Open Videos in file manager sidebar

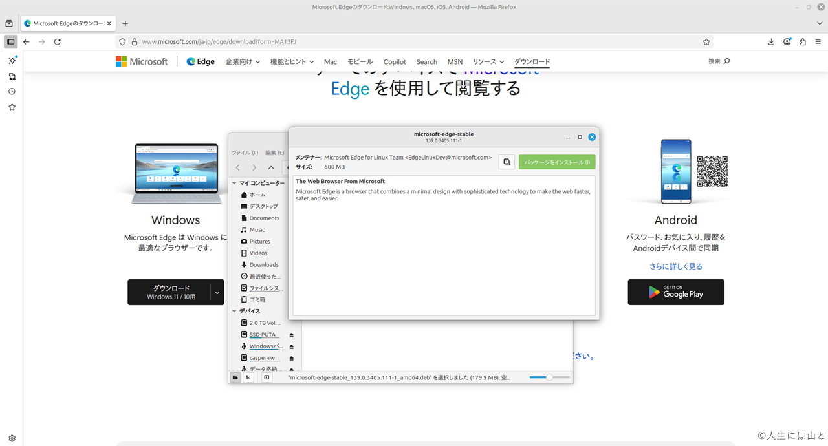(x=254, y=253)
